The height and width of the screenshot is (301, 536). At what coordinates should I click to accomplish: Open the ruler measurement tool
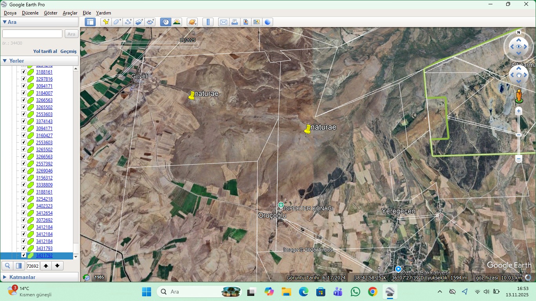208,22
